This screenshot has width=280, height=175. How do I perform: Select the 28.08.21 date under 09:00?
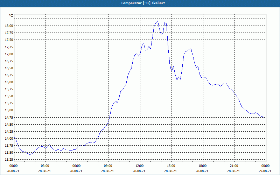(x=107, y=171)
